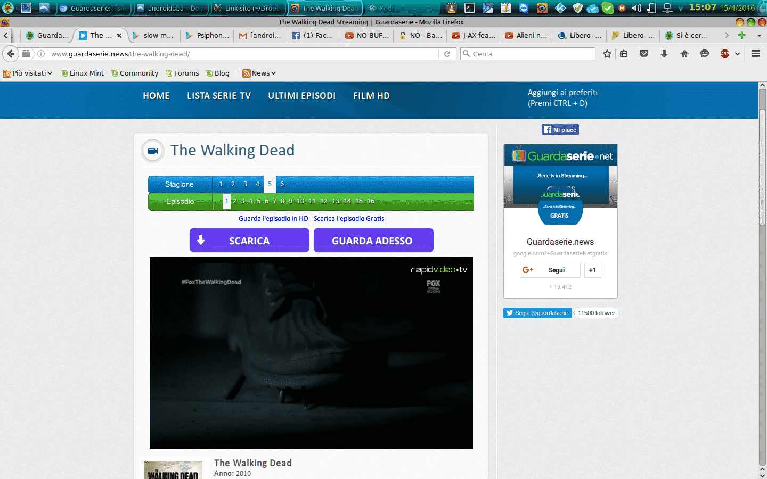
Task: Select Stagione 4
Action: (257, 184)
